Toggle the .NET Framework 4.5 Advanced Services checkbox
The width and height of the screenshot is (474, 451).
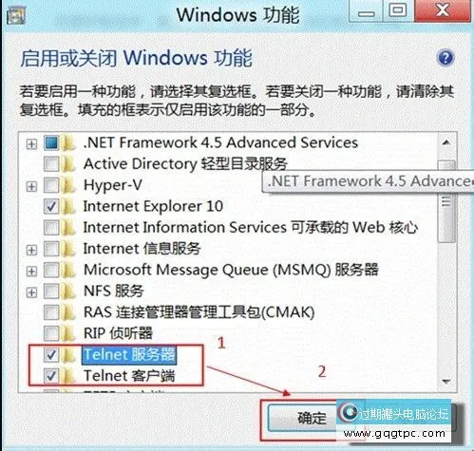click(51, 142)
